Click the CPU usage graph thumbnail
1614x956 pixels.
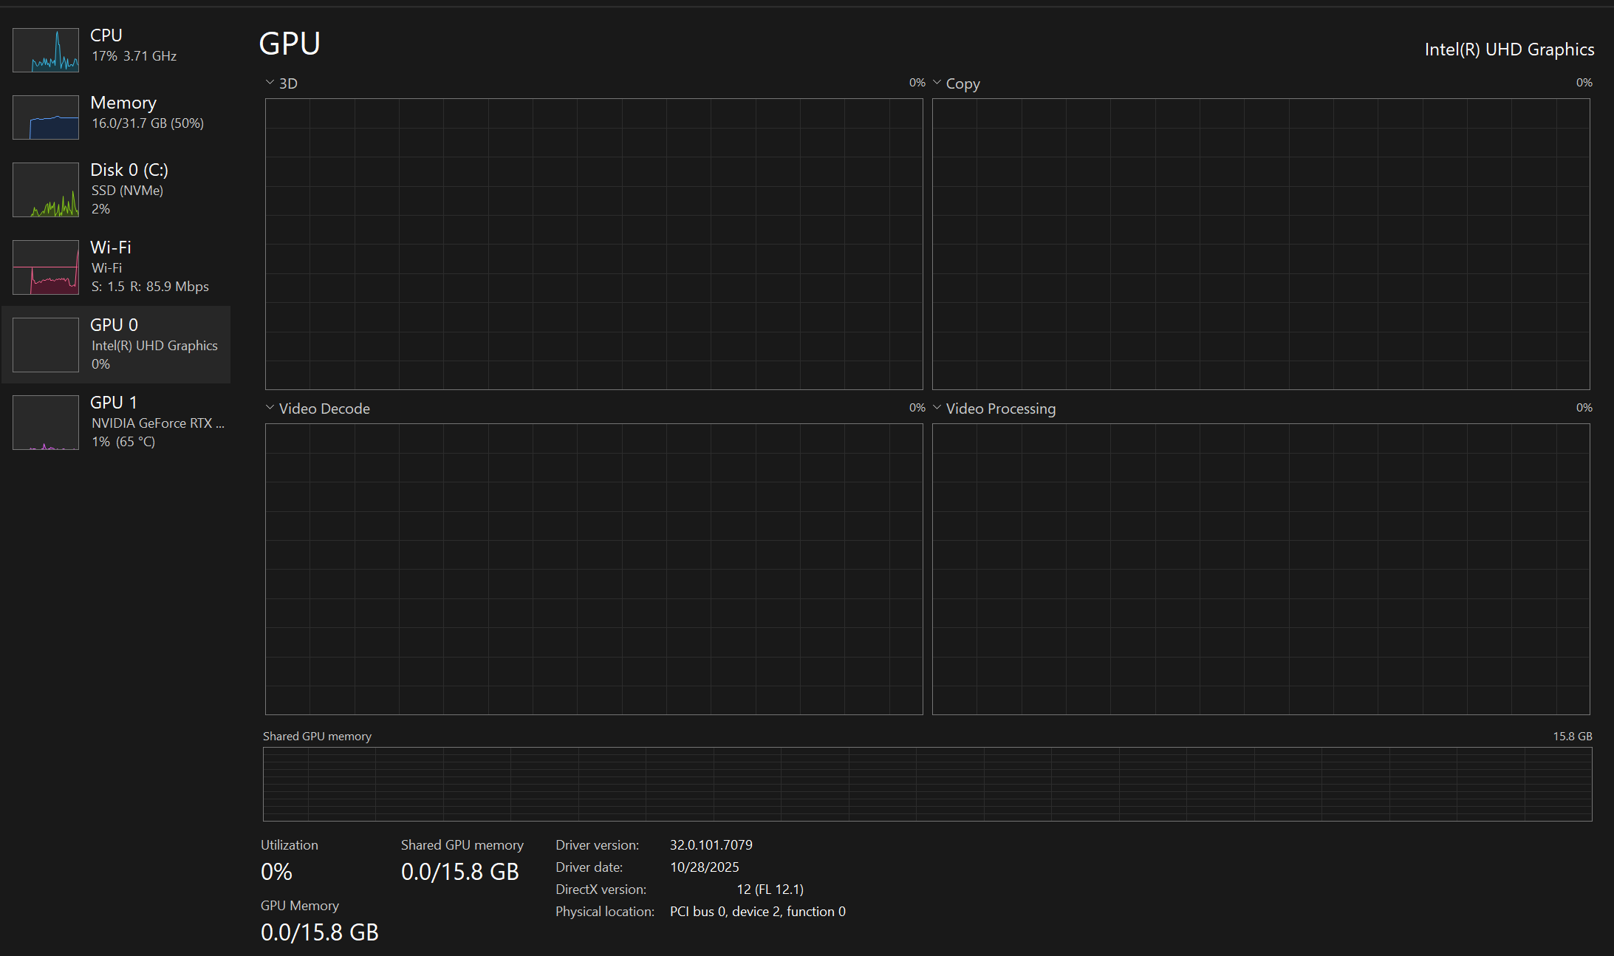(x=46, y=50)
